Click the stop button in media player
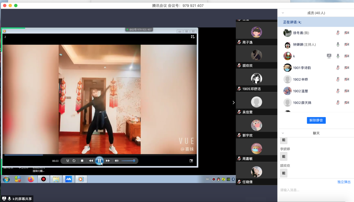The image size is (354, 202). click(82, 161)
